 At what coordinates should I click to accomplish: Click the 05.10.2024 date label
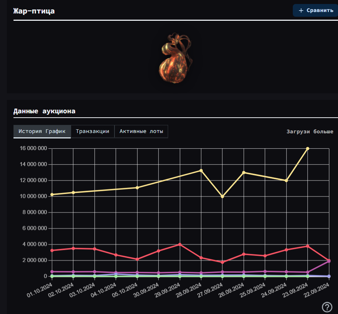(x=125, y=290)
